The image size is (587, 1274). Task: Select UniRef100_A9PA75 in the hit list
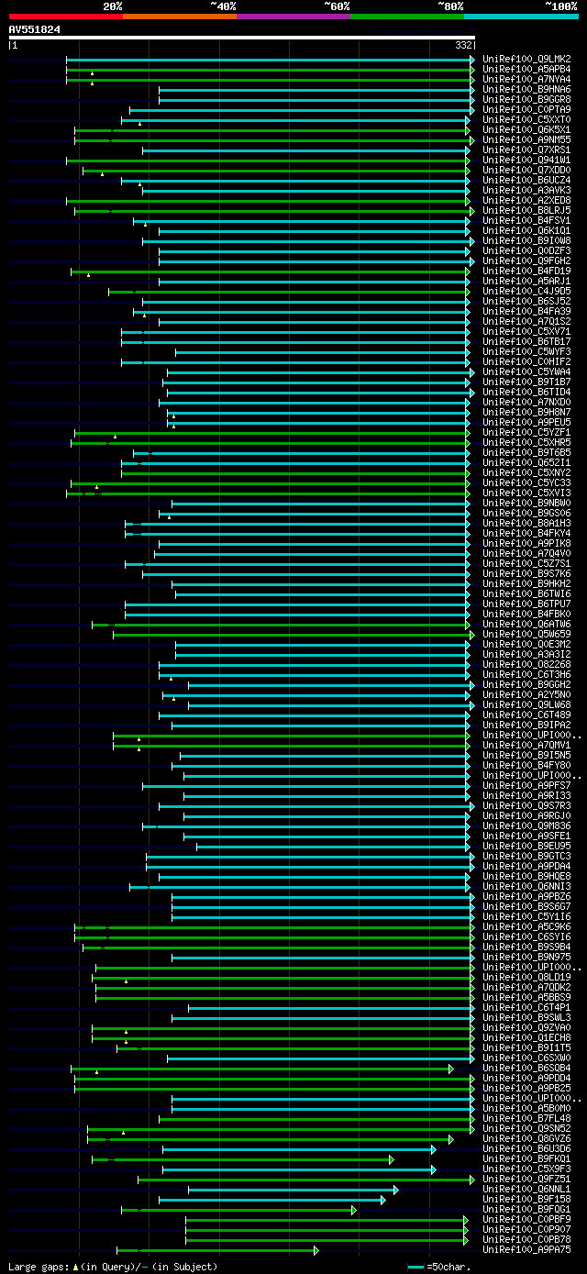pyautogui.click(x=526, y=1249)
